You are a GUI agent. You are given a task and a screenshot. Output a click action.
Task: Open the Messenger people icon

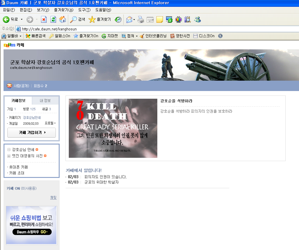coord(197,20)
